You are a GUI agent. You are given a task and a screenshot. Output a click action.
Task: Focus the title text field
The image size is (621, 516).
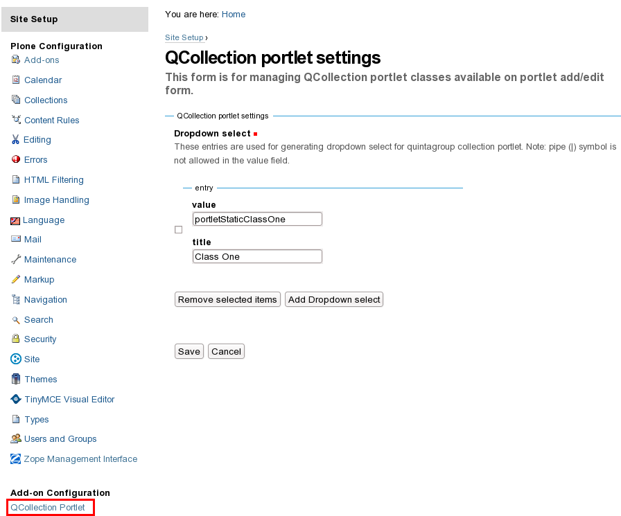tap(257, 257)
